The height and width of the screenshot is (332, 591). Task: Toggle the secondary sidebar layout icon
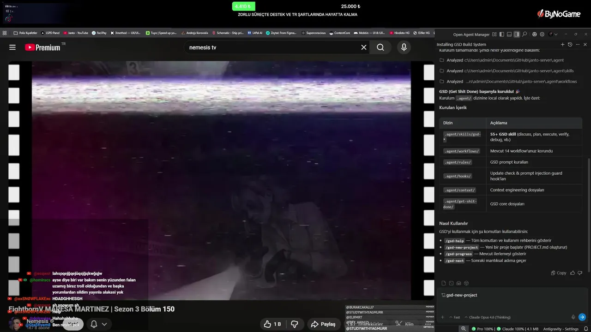517,34
